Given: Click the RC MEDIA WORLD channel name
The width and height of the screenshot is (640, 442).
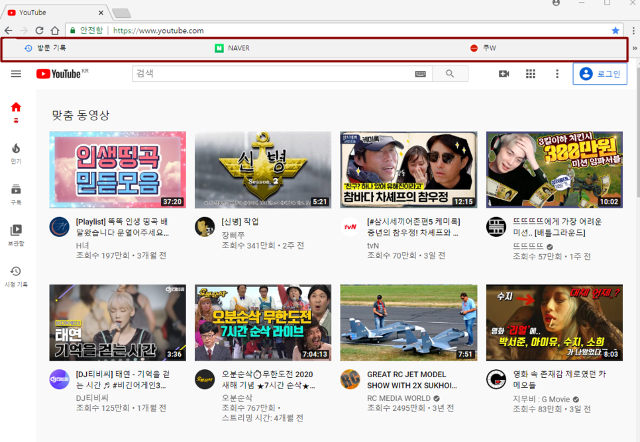Looking at the screenshot, I should [399, 398].
